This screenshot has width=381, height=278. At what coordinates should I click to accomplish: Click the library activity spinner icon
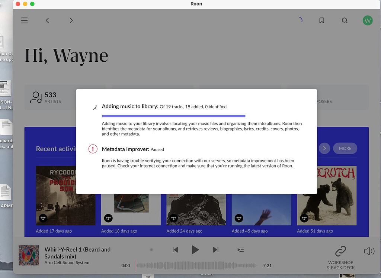[x=300, y=20]
